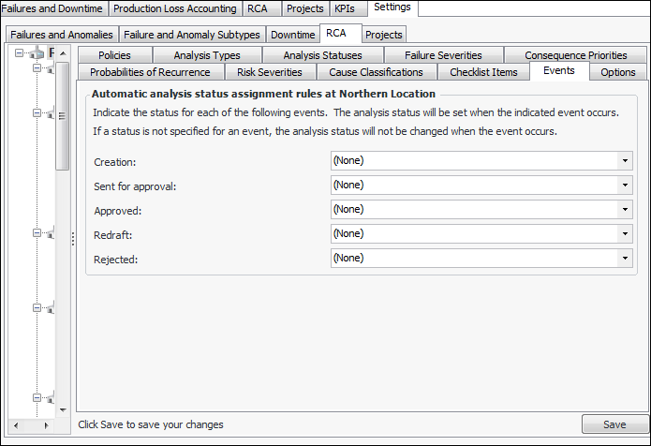651x446 pixels.
Task: Open the Policies tab
Action: pyautogui.click(x=114, y=55)
